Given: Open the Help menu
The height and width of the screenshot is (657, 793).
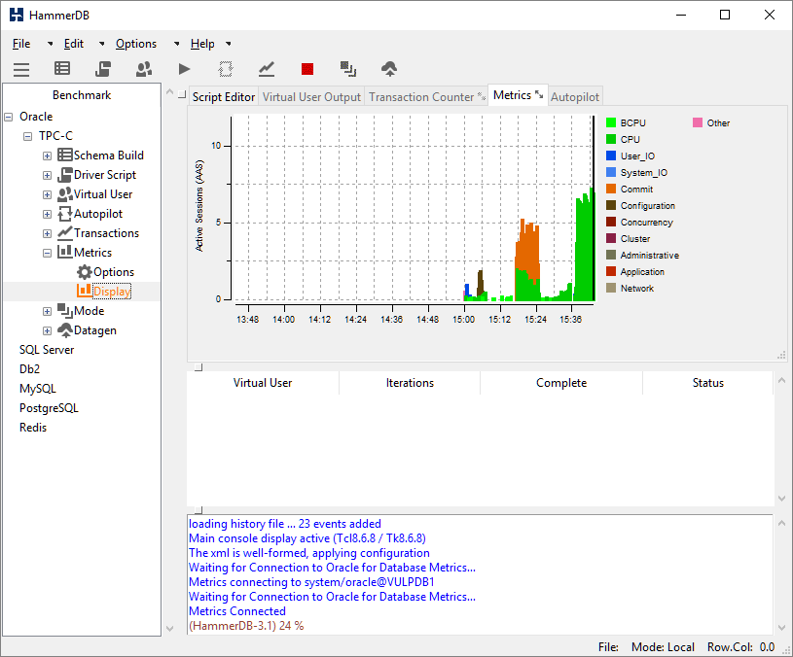Looking at the screenshot, I should click(202, 44).
